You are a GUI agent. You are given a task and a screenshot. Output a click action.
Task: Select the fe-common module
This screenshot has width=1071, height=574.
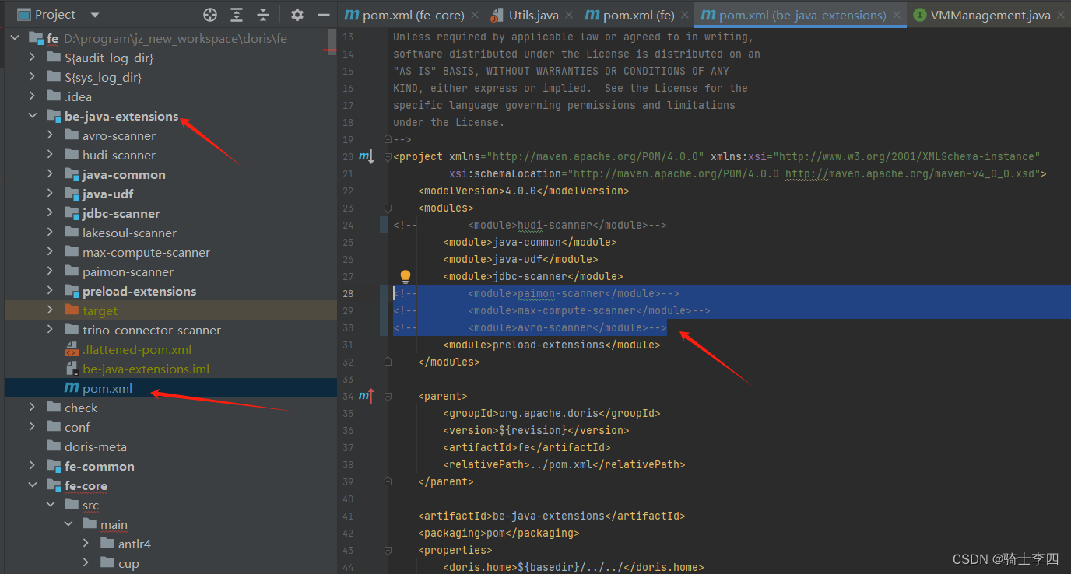point(100,466)
